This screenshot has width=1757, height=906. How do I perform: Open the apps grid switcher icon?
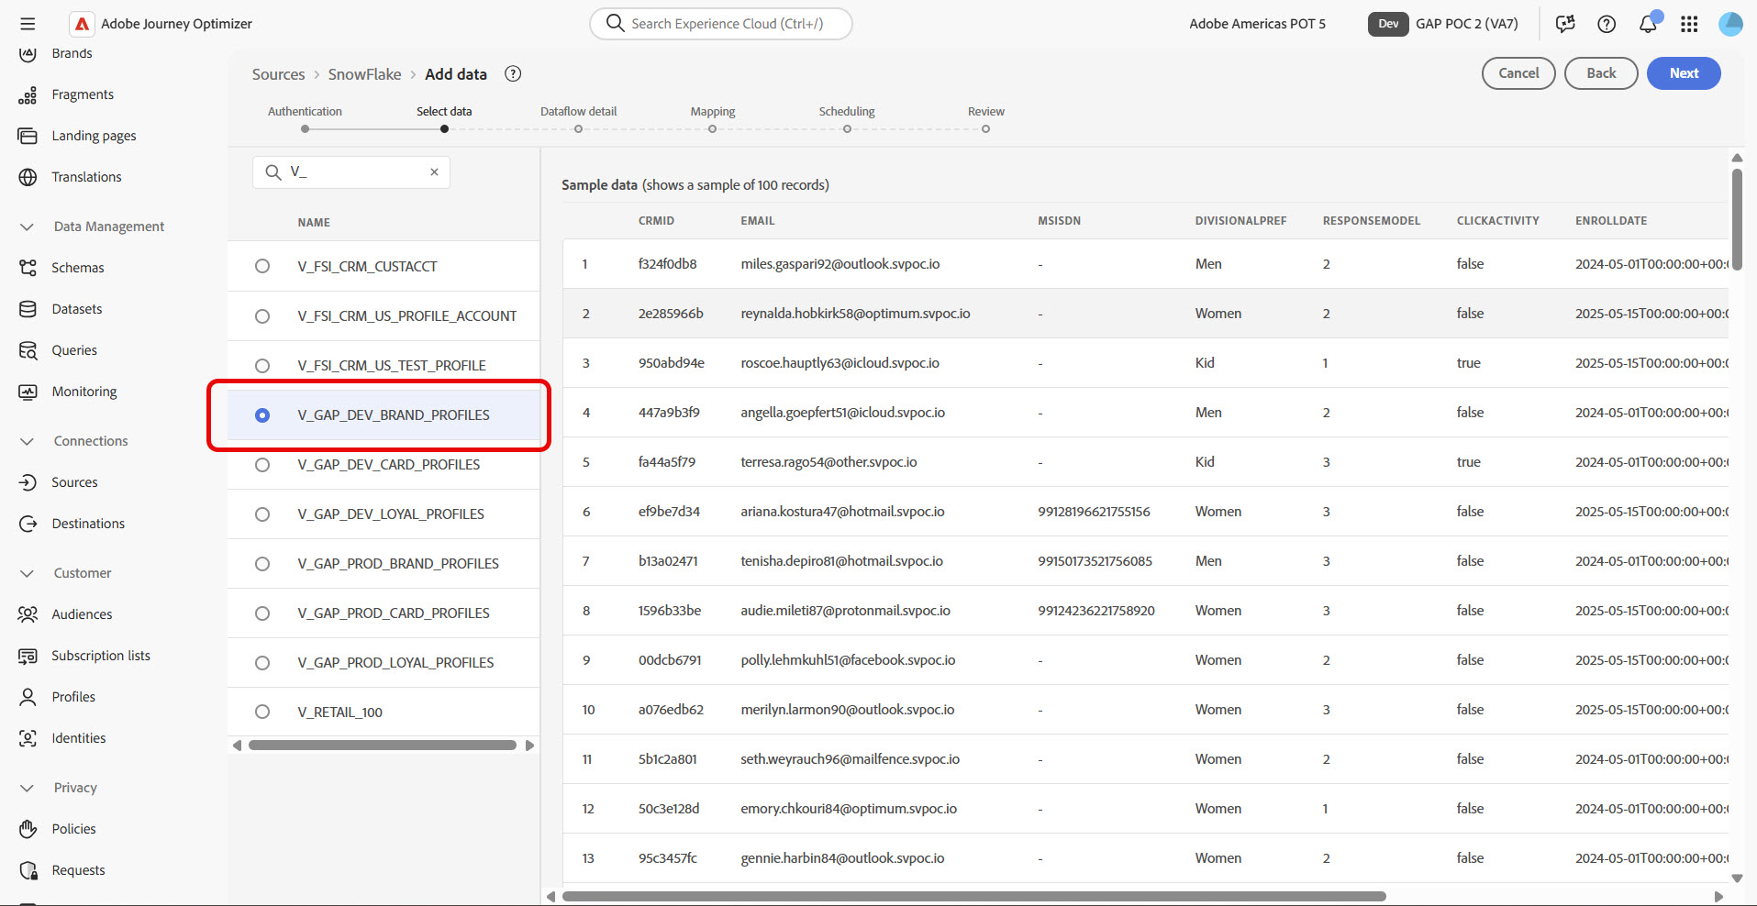[1689, 24]
